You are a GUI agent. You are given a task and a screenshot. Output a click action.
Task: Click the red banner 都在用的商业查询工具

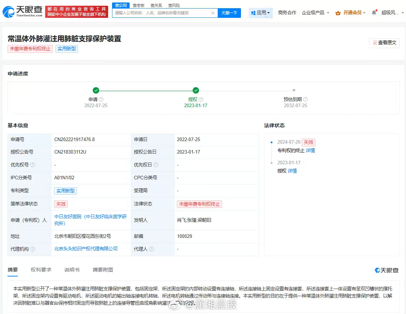click(77, 12)
